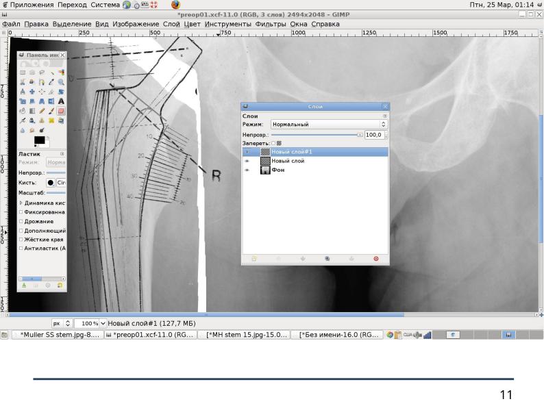
Task: Select the Move tool
Action: tap(32, 91)
